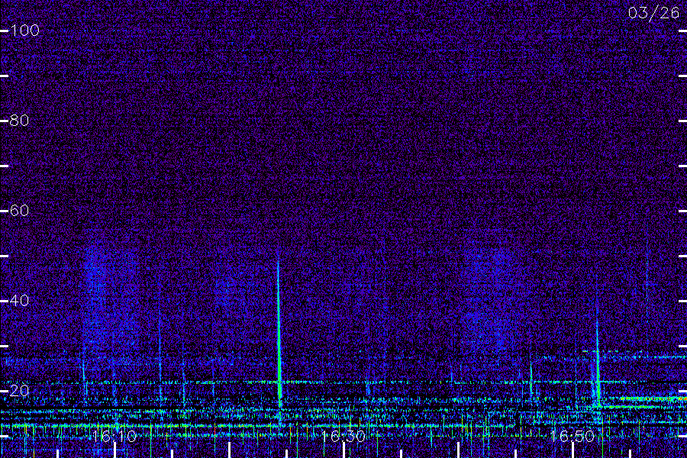Click the 40 frequency axis label
The width and height of the screenshot is (687, 458).
[19, 300]
